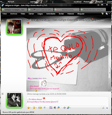Click the 'Que Amor!' message line
Viewport: 112px width, 115px height.
pyautogui.click(x=34, y=86)
